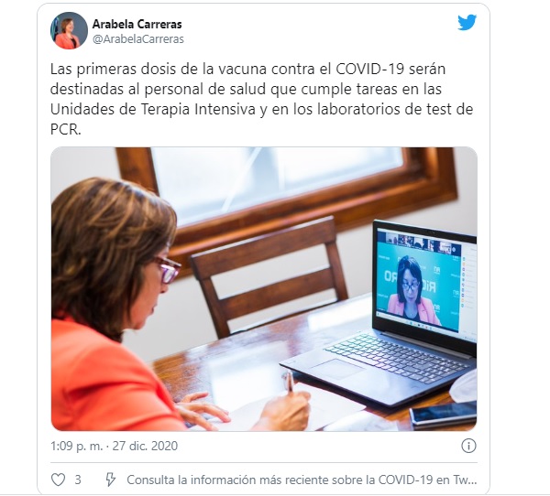Image resolution: width=550 pixels, height=496 pixels.
Task: Click the 27 dic. 2020 date
Action: tap(145, 446)
